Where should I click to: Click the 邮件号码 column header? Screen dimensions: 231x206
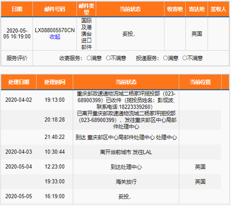55,9
